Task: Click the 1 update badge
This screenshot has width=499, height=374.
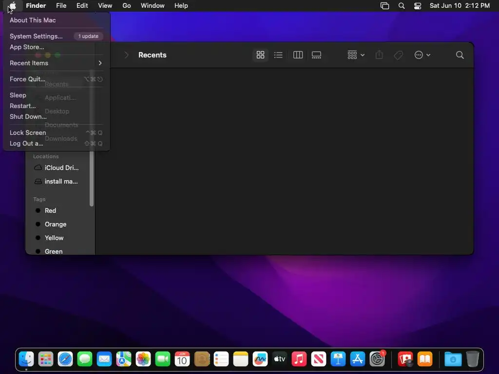Action: pyautogui.click(x=88, y=36)
